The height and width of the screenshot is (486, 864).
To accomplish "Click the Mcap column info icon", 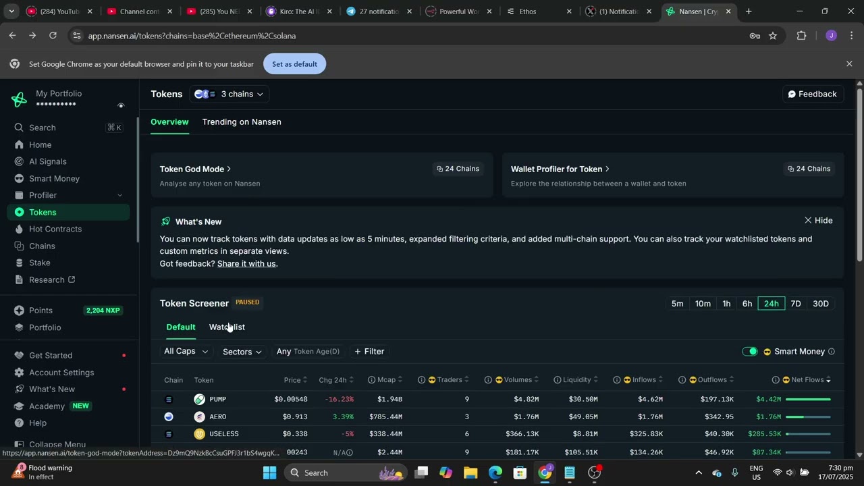I will click(372, 380).
